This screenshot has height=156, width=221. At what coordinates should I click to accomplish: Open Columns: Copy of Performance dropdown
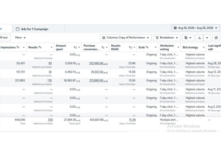(126, 38)
